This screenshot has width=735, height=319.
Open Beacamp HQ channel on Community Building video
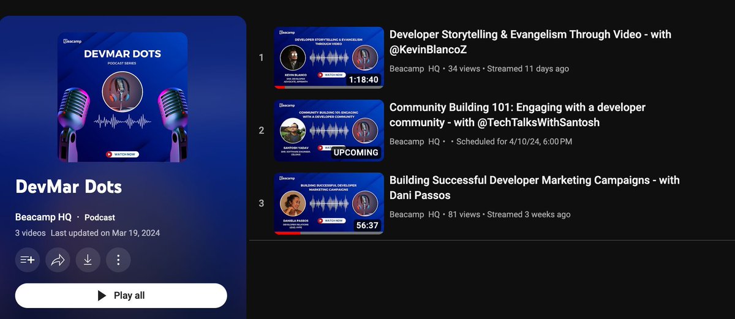click(415, 141)
